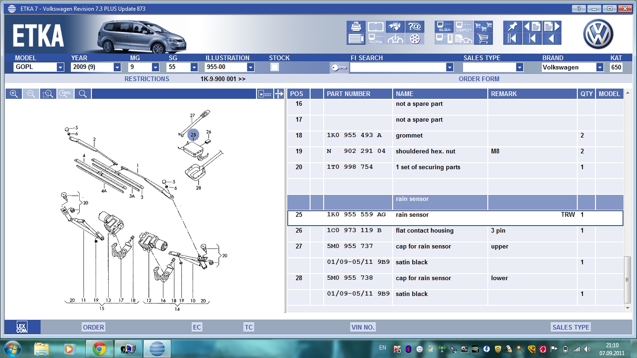The width and height of the screenshot is (637, 358).
Task: Open the ELSA toolbar icon
Action: (x=444, y=27)
